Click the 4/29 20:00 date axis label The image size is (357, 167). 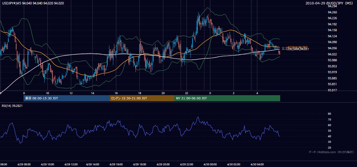[x=163, y=164]
